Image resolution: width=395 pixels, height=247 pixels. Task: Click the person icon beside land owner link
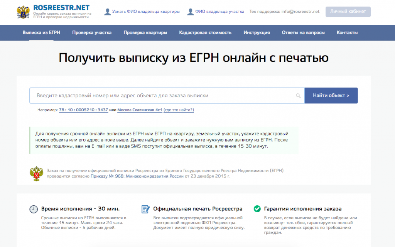click(190, 12)
